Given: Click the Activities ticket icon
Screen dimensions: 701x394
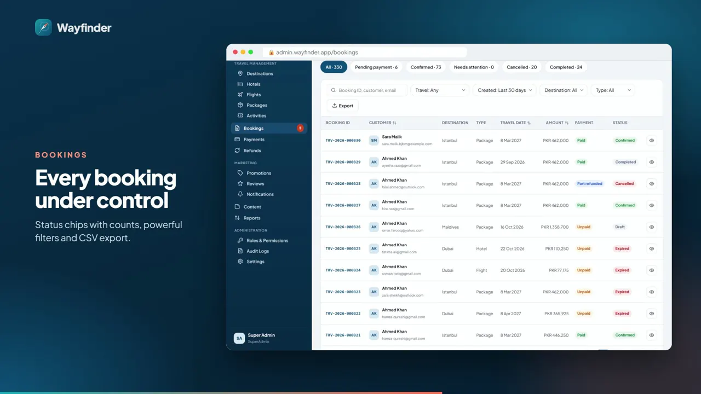Looking at the screenshot, I should click(x=240, y=115).
